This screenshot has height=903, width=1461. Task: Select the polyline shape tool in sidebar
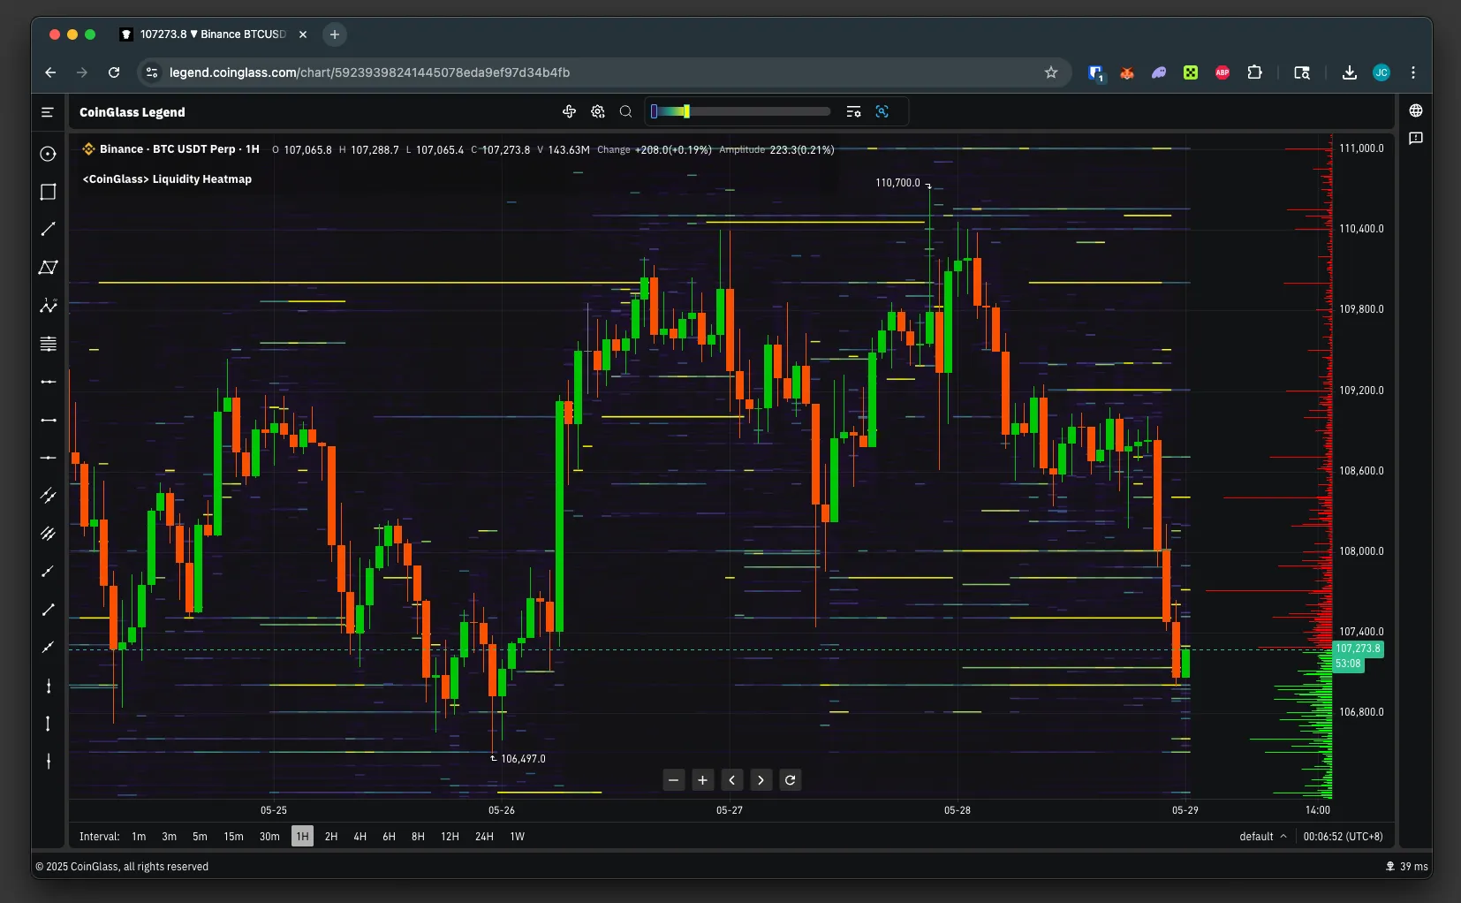tap(48, 268)
